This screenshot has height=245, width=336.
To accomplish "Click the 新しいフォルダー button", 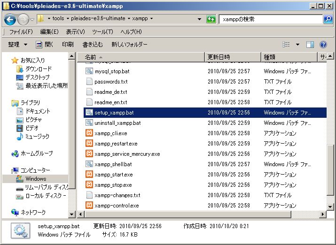I will coord(129,45).
